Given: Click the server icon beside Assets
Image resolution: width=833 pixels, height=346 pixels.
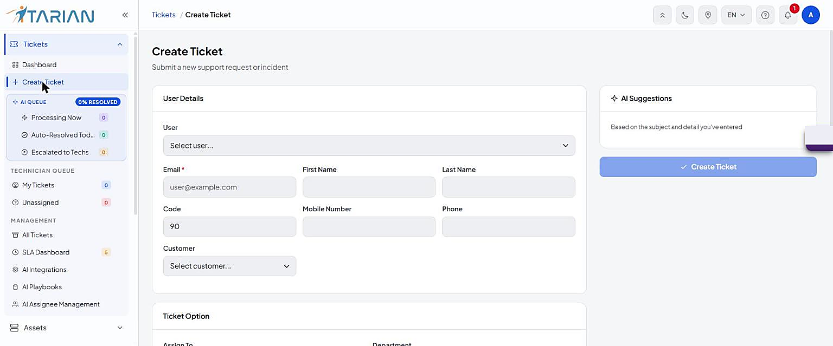Looking at the screenshot, I should (14, 328).
